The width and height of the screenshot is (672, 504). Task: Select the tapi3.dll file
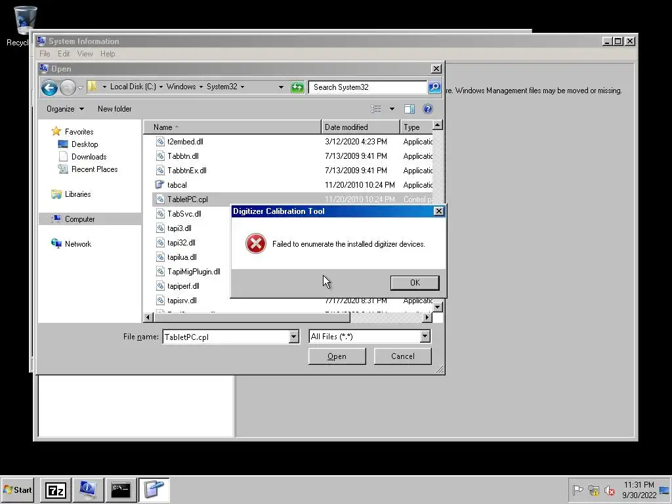[179, 228]
